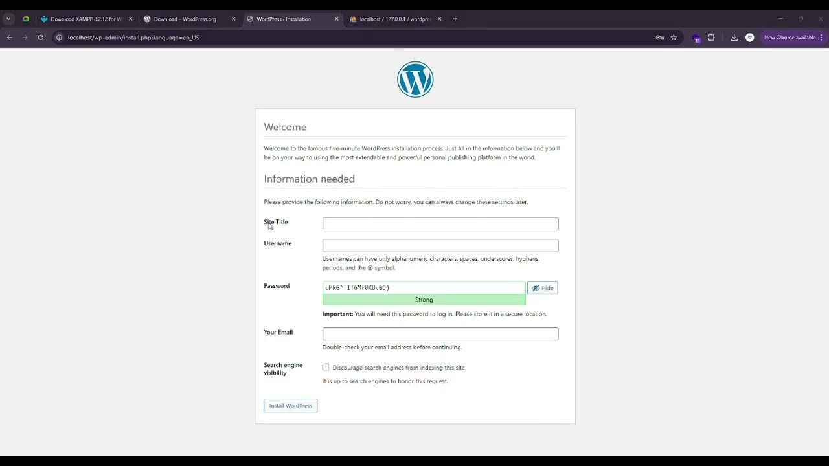
Task: Open the Extensions puzzle icon
Action: pyautogui.click(x=711, y=38)
